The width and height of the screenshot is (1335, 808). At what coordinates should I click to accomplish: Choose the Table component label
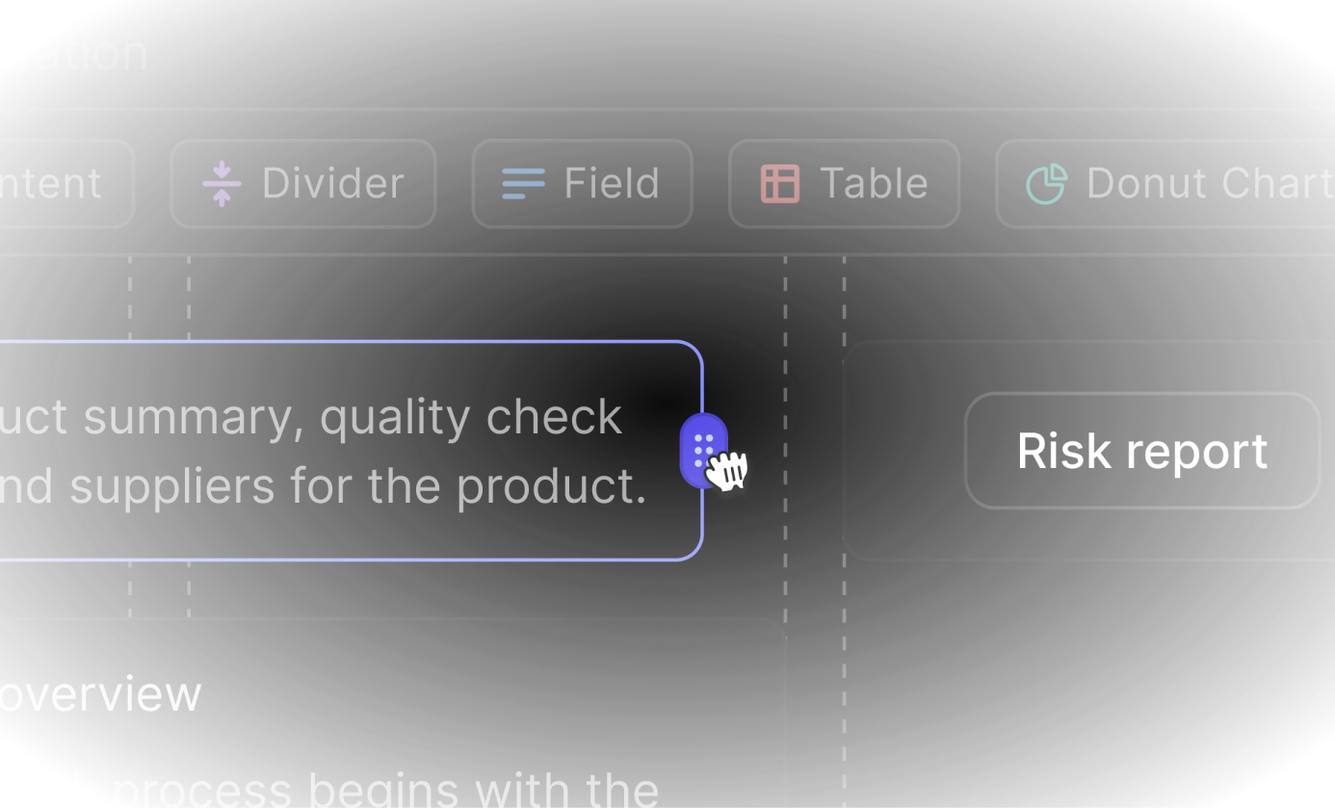click(874, 183)
